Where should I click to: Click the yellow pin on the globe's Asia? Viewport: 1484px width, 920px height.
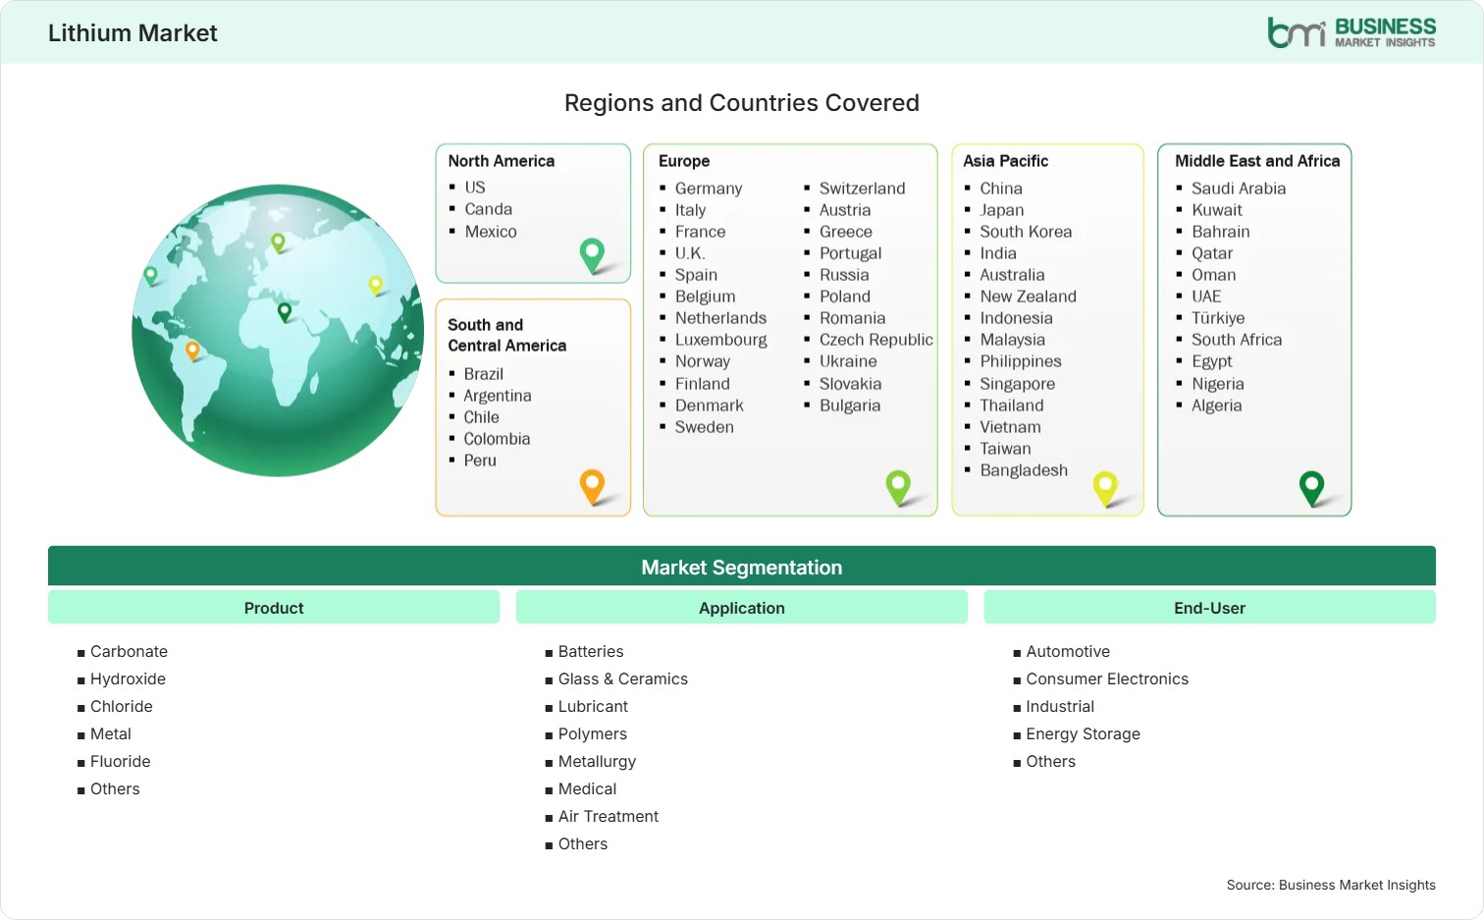(375, 286)
